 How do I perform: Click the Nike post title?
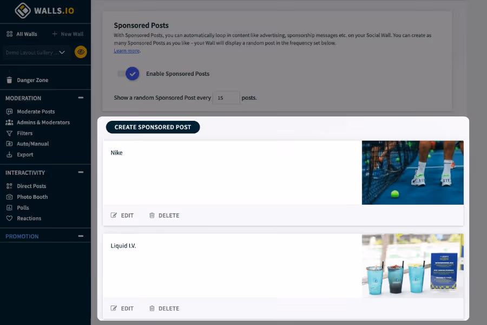(116, 153)
